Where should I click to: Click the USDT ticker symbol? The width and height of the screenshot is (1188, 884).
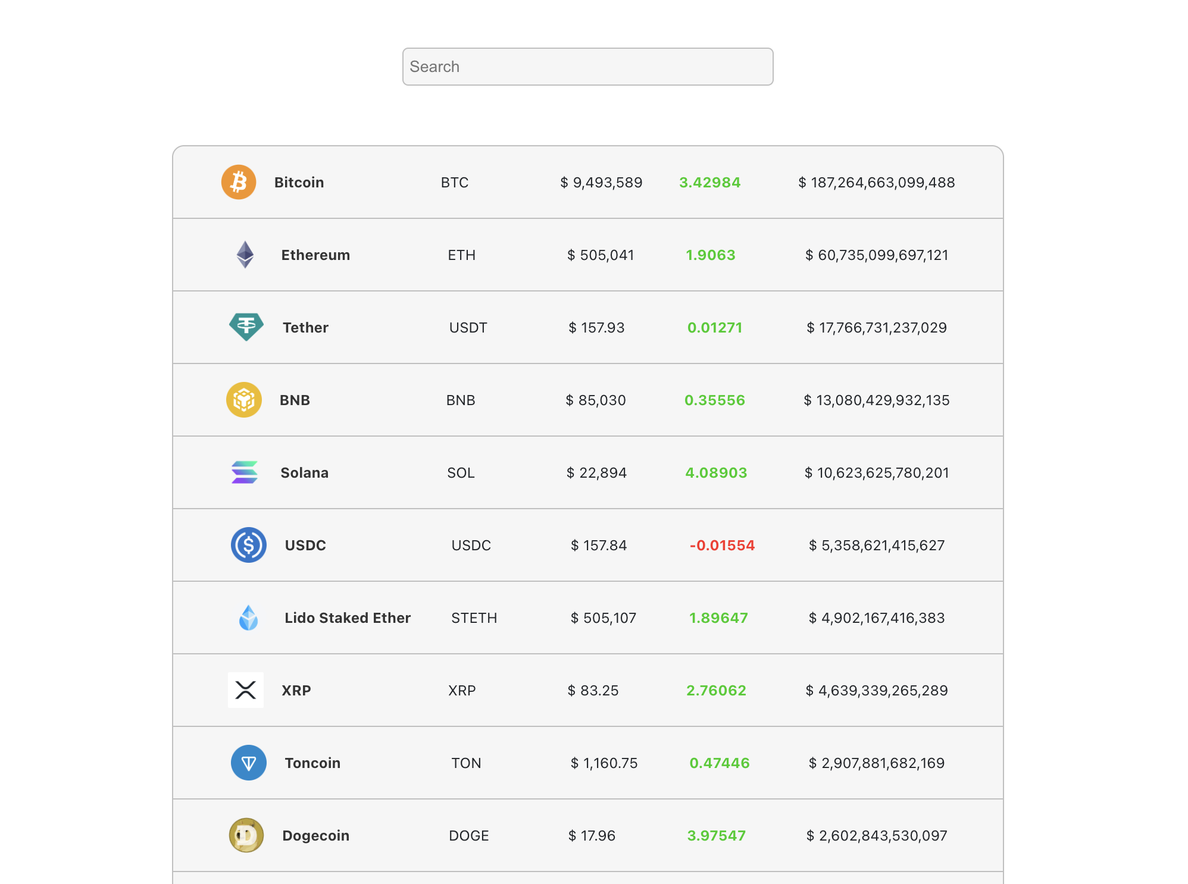(x=468, y=328)
